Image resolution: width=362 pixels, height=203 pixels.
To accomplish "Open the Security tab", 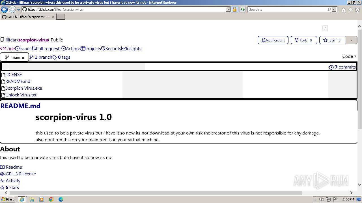I will click(111, 48).
